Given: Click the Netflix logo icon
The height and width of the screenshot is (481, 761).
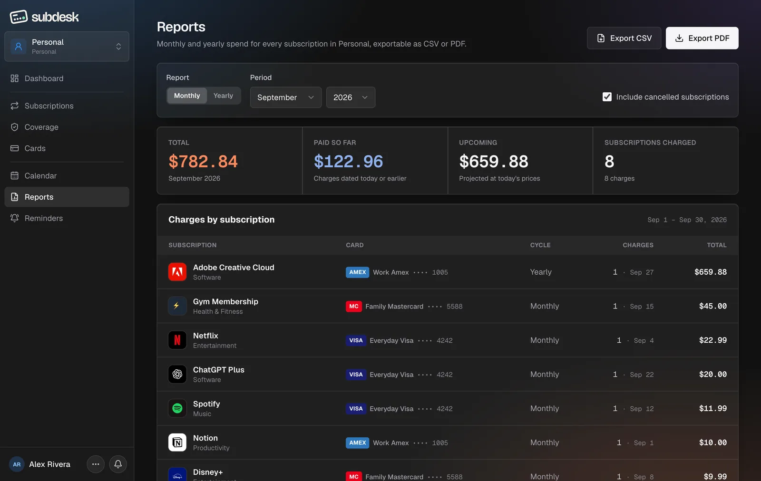Looking at the screenshot, I should pos(177,340).
